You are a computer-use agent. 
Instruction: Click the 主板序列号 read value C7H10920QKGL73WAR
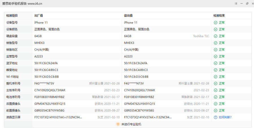[x=139, y=90]
